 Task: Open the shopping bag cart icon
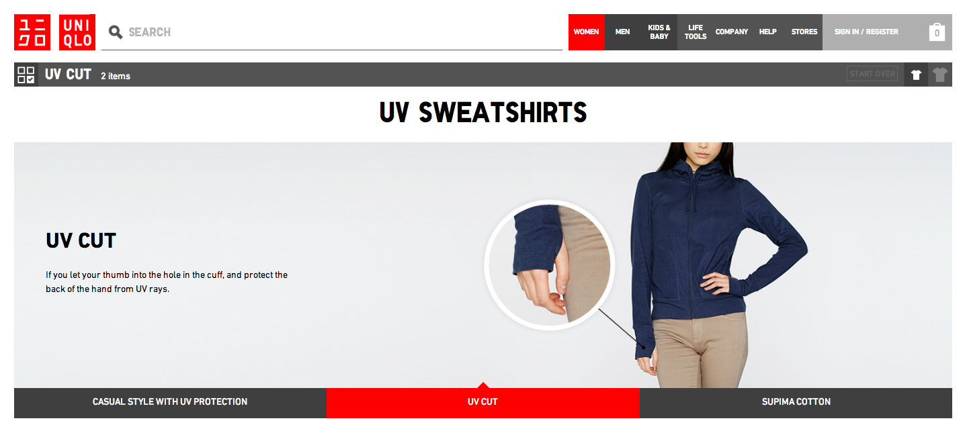(937, 32)
